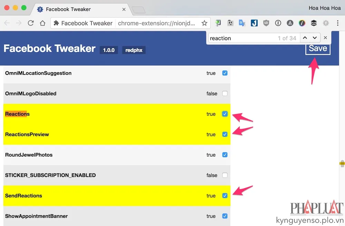
Task: Go to previous search match with up chevron
Action: [x=305, y=38]
